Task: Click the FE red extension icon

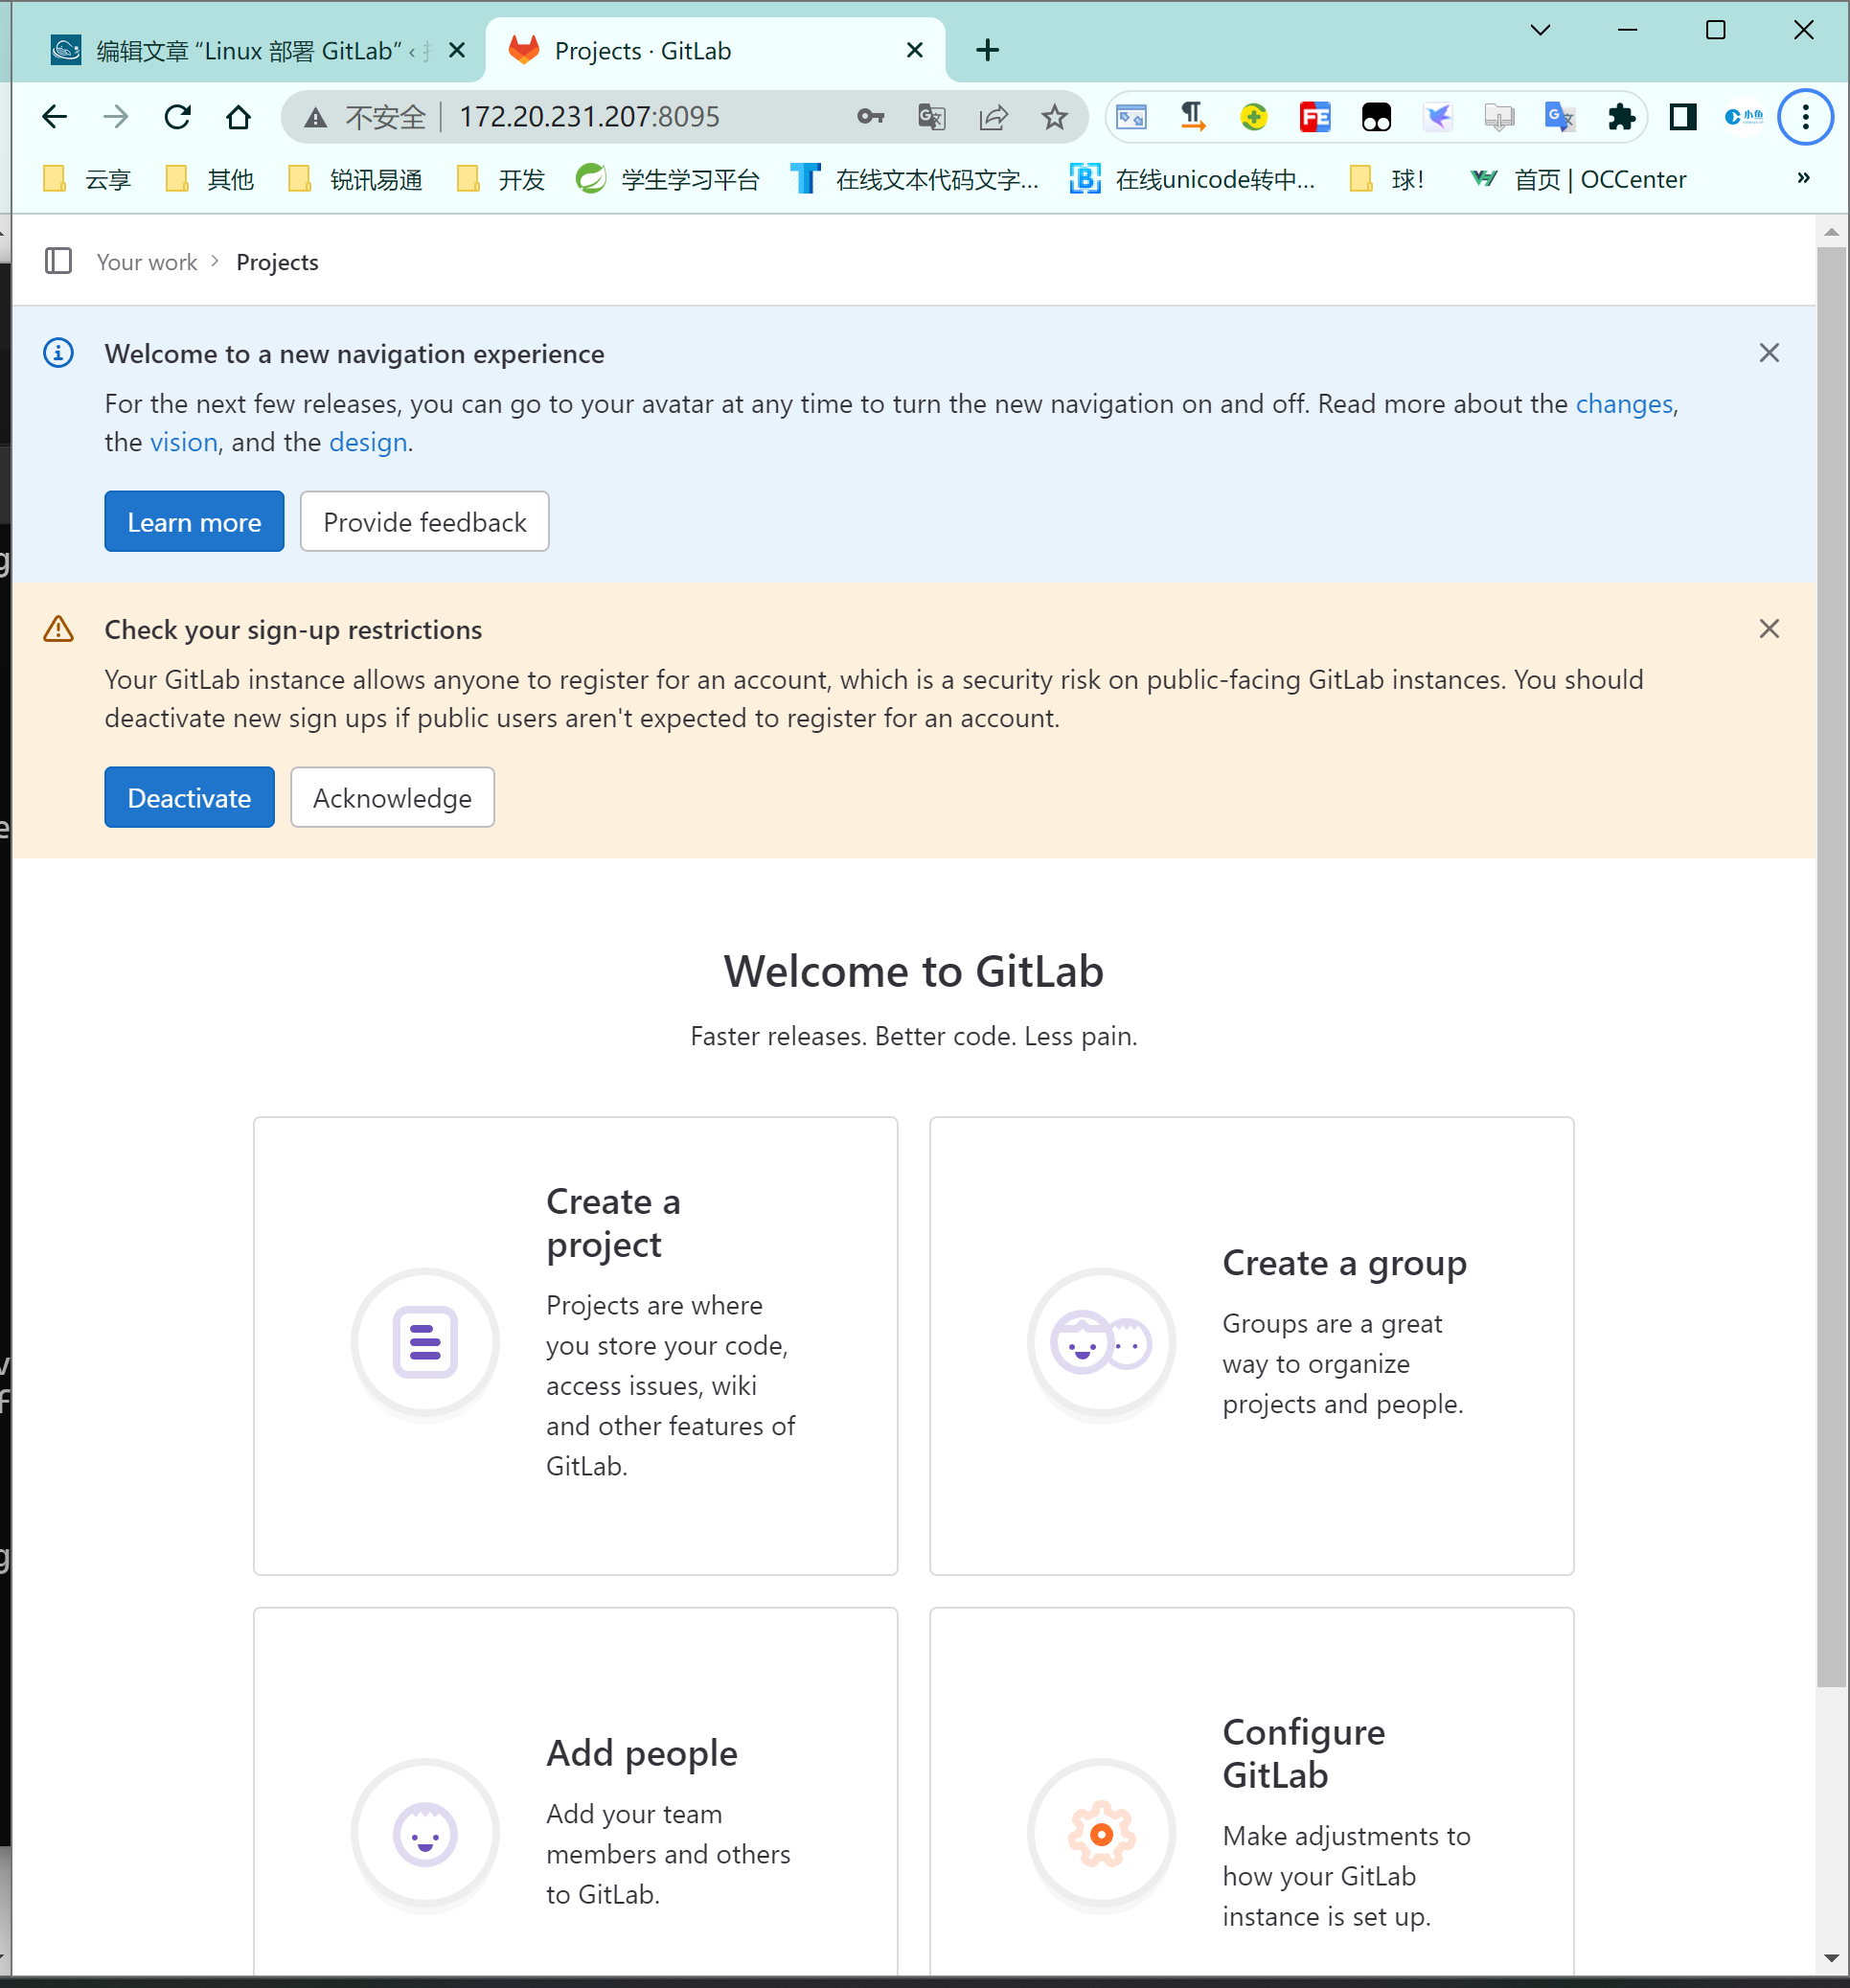Action: (x=1315, y=117)
